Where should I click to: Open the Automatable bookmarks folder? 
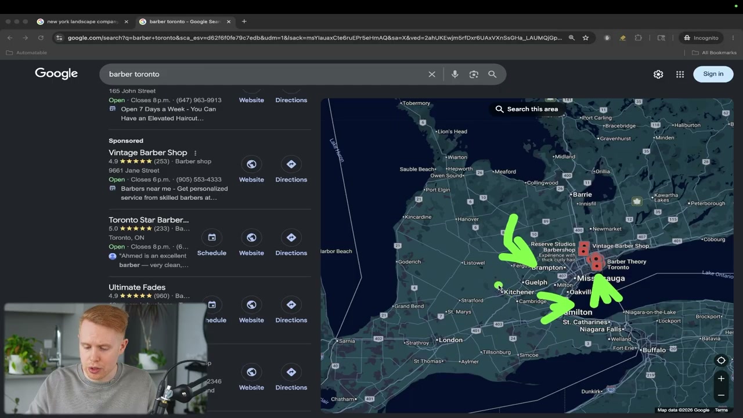[27, 53]
